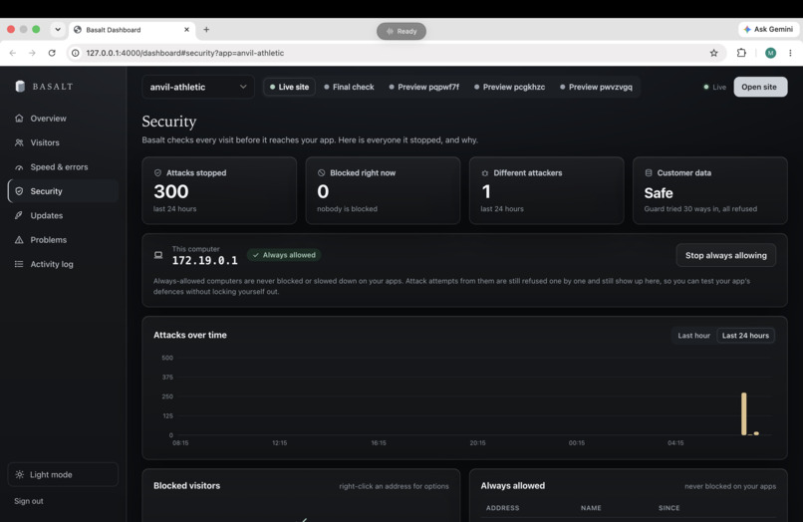Click the Blocked right now ban icon

click(x=321, y=173)
